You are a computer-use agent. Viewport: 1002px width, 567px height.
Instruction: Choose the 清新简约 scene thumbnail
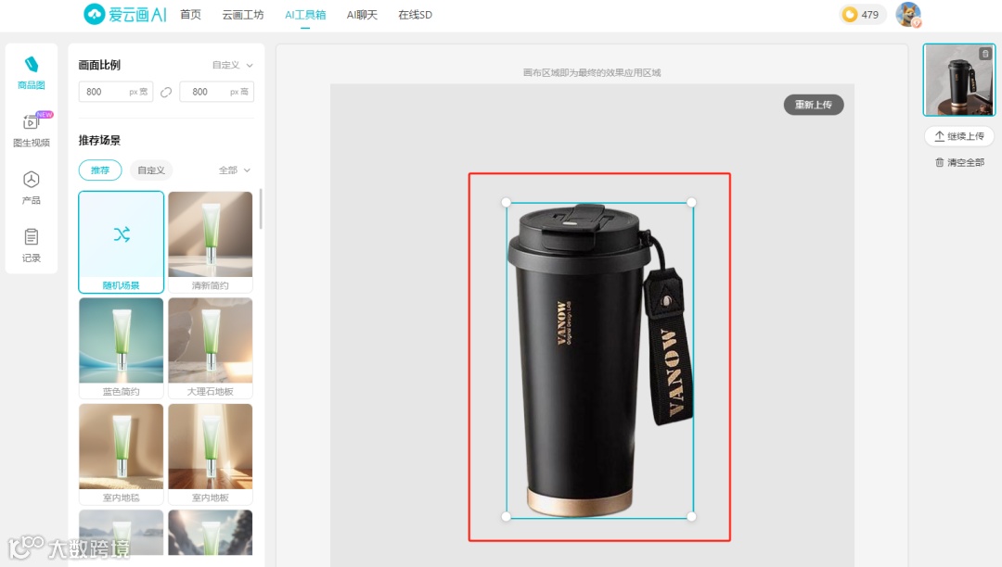tap(211, 242)
